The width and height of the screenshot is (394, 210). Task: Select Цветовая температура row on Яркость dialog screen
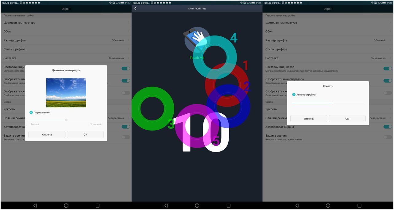(x=327, y=23)
